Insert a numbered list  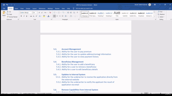[x=59, y=13]
